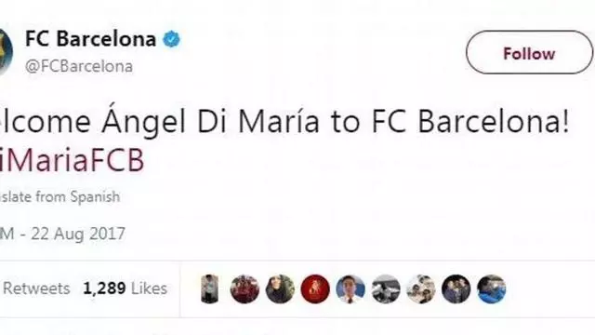Screen dimensions: 595x335
Task: Open the dark-haired woman liker avatar
Action: 280,289
